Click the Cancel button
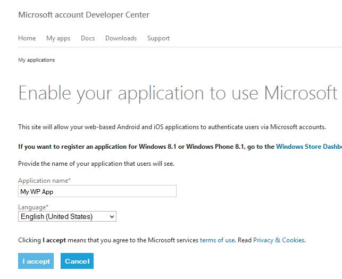 [x=77, y=261]
